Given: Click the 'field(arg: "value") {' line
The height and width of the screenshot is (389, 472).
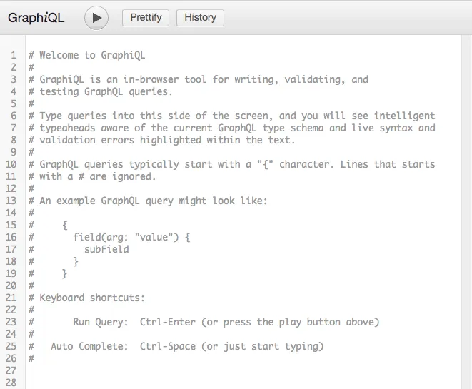Looking at the screenshot, I should (x=132, y=237).
